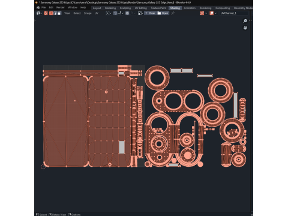
Task: Open the gizmo options dropdown arrow
Action: [x=206, y=13]
